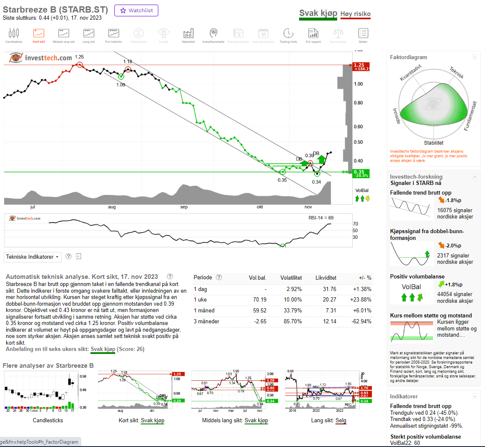This screenshot has height=447, width=485.
Task: Click the '1 måned' period row label
Action: (x=204, y=310)
